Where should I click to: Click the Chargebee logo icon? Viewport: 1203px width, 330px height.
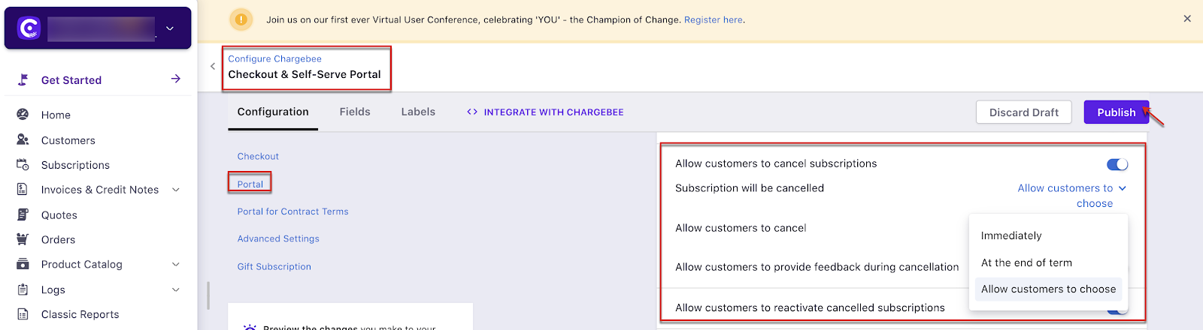[29, 28]
